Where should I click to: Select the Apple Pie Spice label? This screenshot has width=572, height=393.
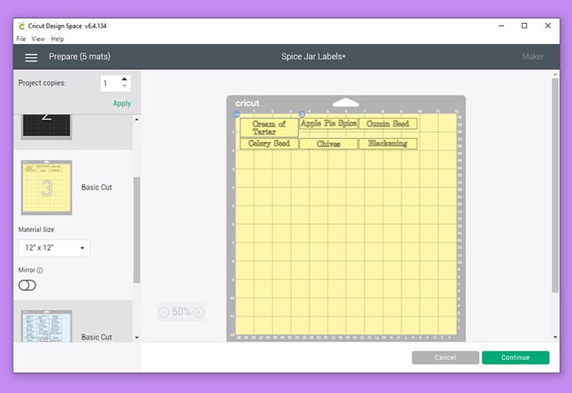pos(328,123)
